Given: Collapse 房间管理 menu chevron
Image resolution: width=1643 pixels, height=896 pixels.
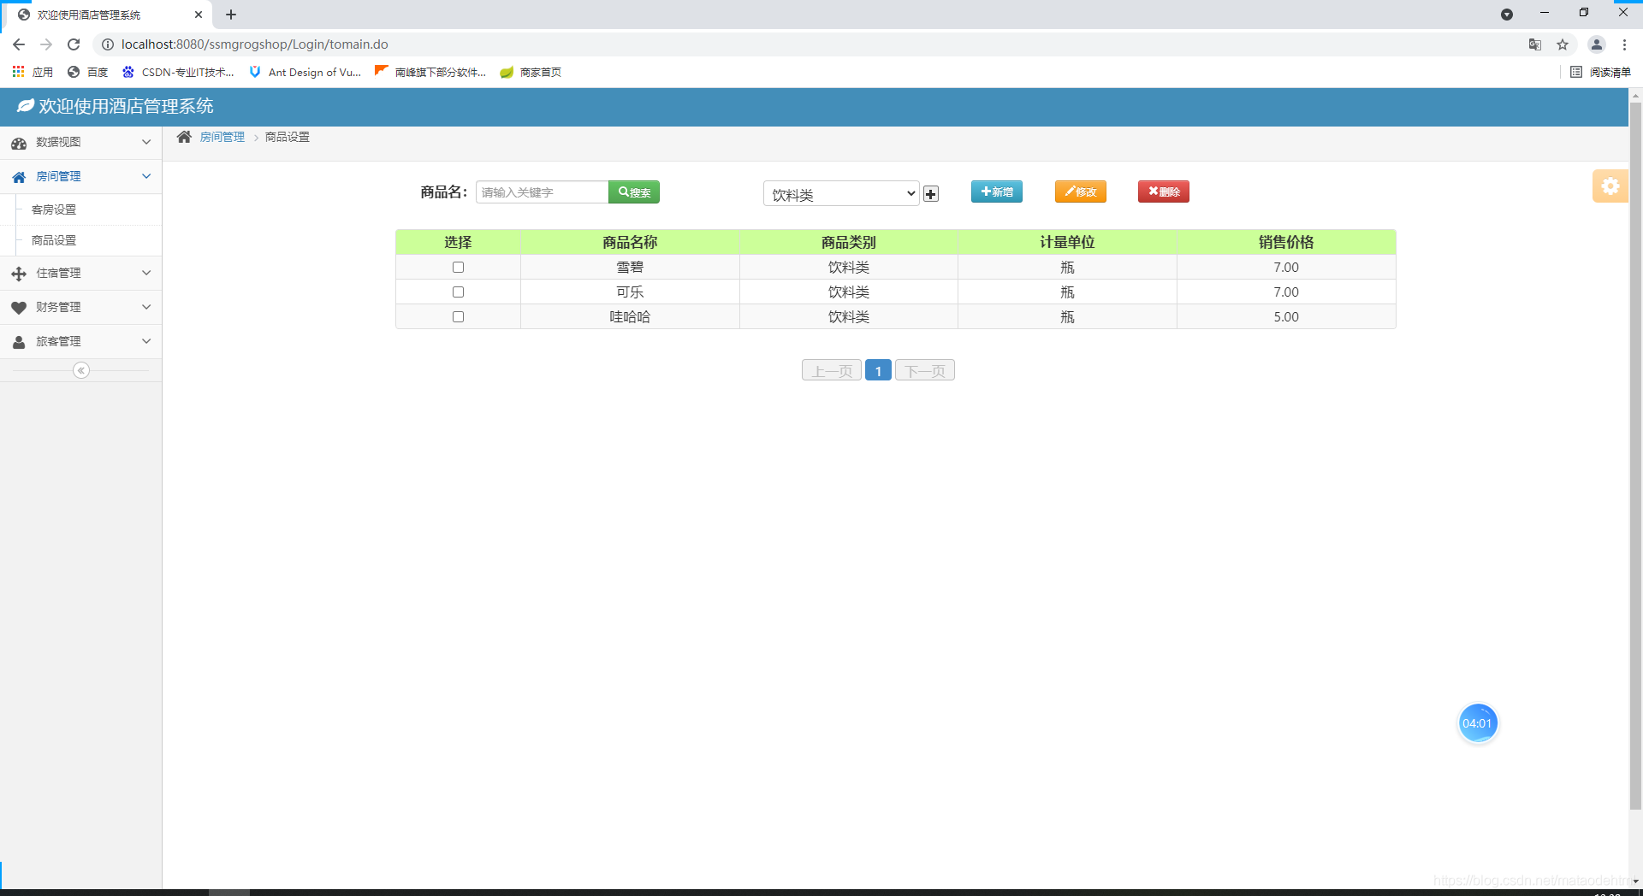Looking at the screenshot, I should 146,176.
